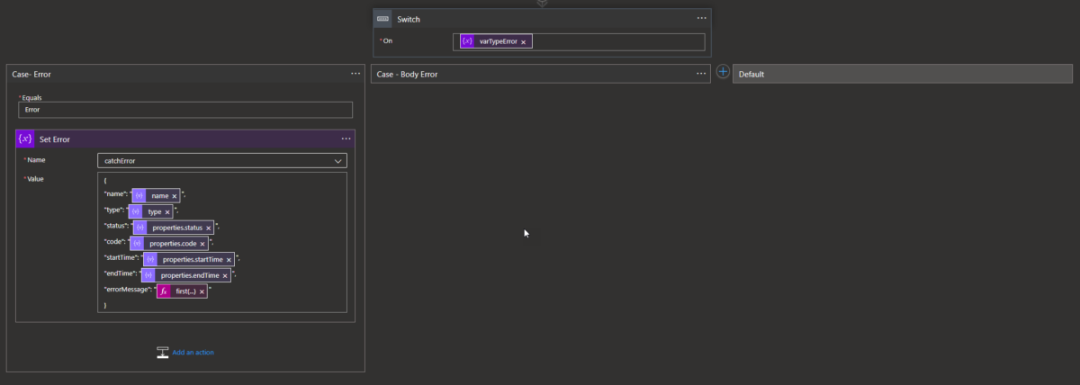Click the name dynamic content token
The width and height of the screenshot is (1080, 385).
point(157,195)
